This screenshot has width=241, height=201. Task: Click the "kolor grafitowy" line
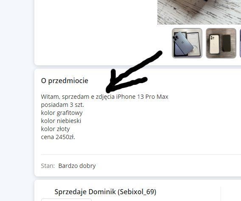pyautogui.click(x=62, y=113)
